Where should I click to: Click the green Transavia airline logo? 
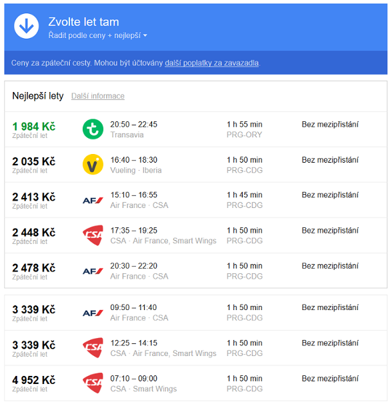(93, 129)
